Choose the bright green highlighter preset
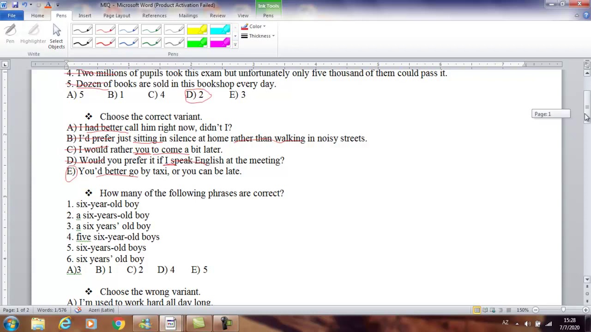The image size is (591, 332). (197, 43)
